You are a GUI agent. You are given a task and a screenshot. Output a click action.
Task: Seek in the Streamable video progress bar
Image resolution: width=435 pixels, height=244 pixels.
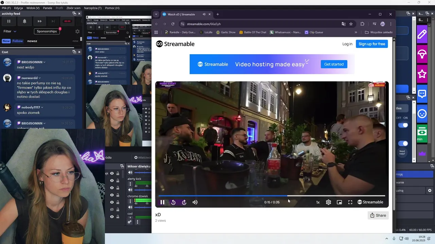[272, 196]
